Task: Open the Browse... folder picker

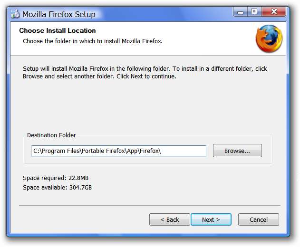Action: (x=237, y=151)
